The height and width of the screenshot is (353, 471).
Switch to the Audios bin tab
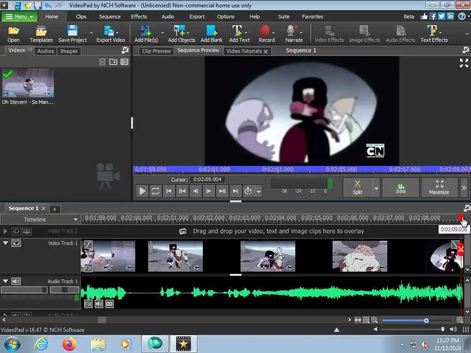(x=46, y=51)
